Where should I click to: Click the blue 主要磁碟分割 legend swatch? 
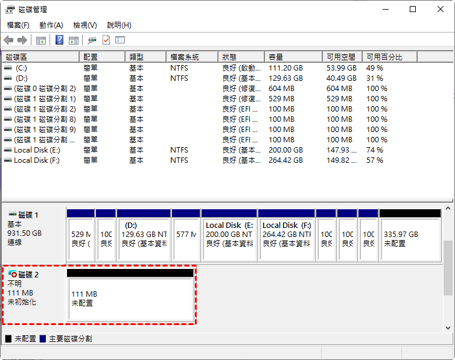[x=43, y=338]
